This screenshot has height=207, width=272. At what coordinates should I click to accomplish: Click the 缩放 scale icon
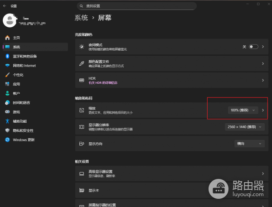tap(82, 110)
